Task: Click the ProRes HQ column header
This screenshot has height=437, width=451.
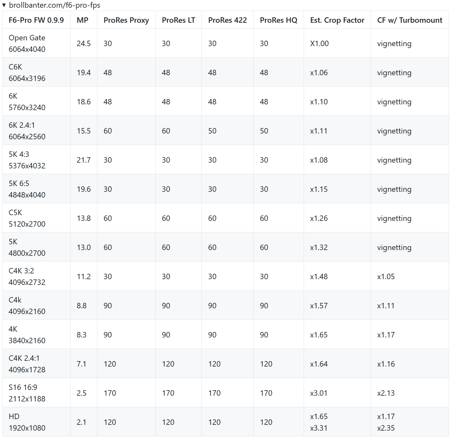Action: pyautogui.click(x=278, y=20)
